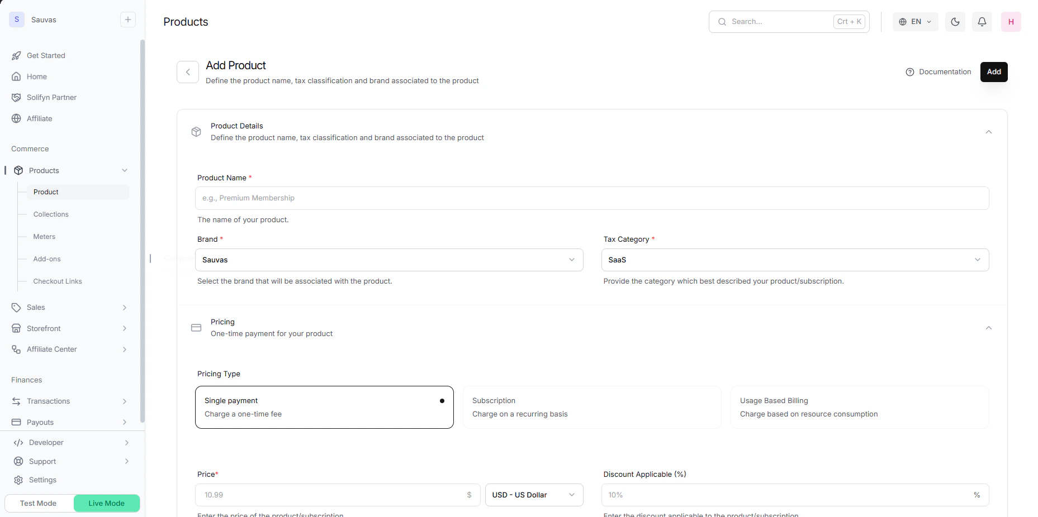
Task: Open the EN language selector
Action: [x=915, y=22]
